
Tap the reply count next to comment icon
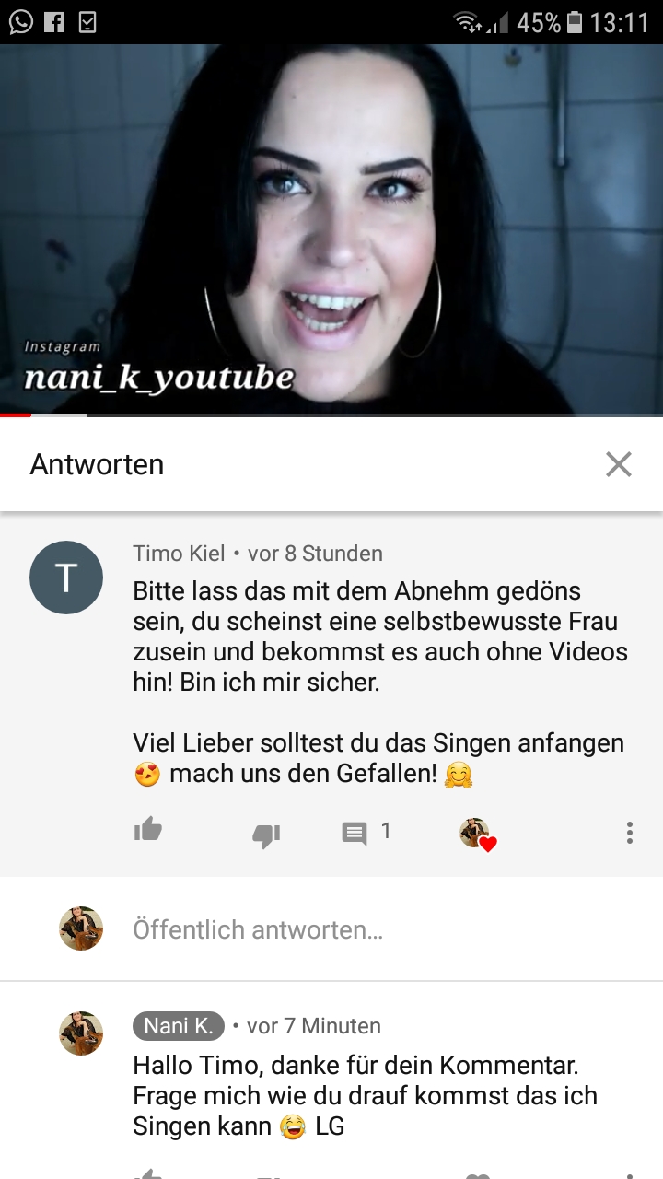tap(386, 831)
